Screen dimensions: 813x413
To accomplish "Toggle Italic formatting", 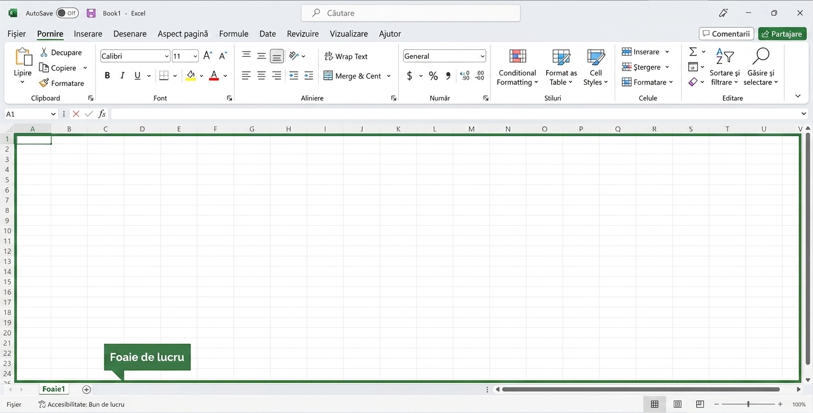I will (x=122, y=76).
